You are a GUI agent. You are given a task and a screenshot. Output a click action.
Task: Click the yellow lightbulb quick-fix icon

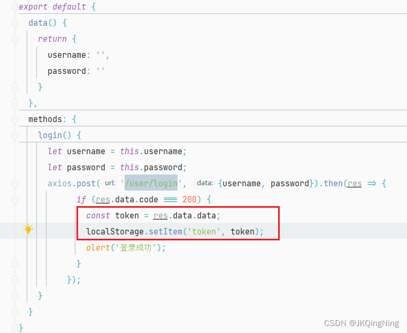pos(28,230)
